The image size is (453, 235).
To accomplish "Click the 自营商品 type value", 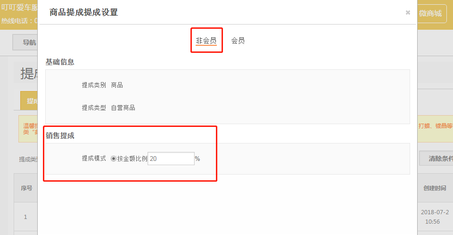I will (123, 108).
